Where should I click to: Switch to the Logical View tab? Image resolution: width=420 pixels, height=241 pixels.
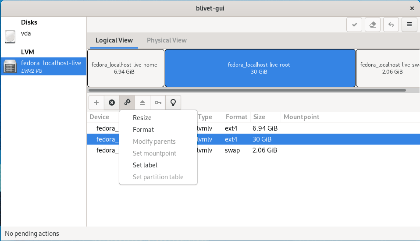tap(114, 40)
